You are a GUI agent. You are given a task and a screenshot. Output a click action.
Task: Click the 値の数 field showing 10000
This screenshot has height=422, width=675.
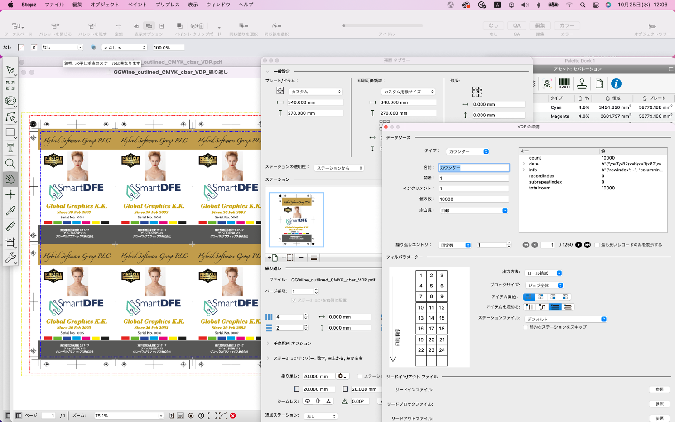pos(473,199)
